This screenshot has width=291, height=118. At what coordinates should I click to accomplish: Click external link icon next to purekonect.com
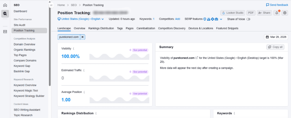(197, 58)
